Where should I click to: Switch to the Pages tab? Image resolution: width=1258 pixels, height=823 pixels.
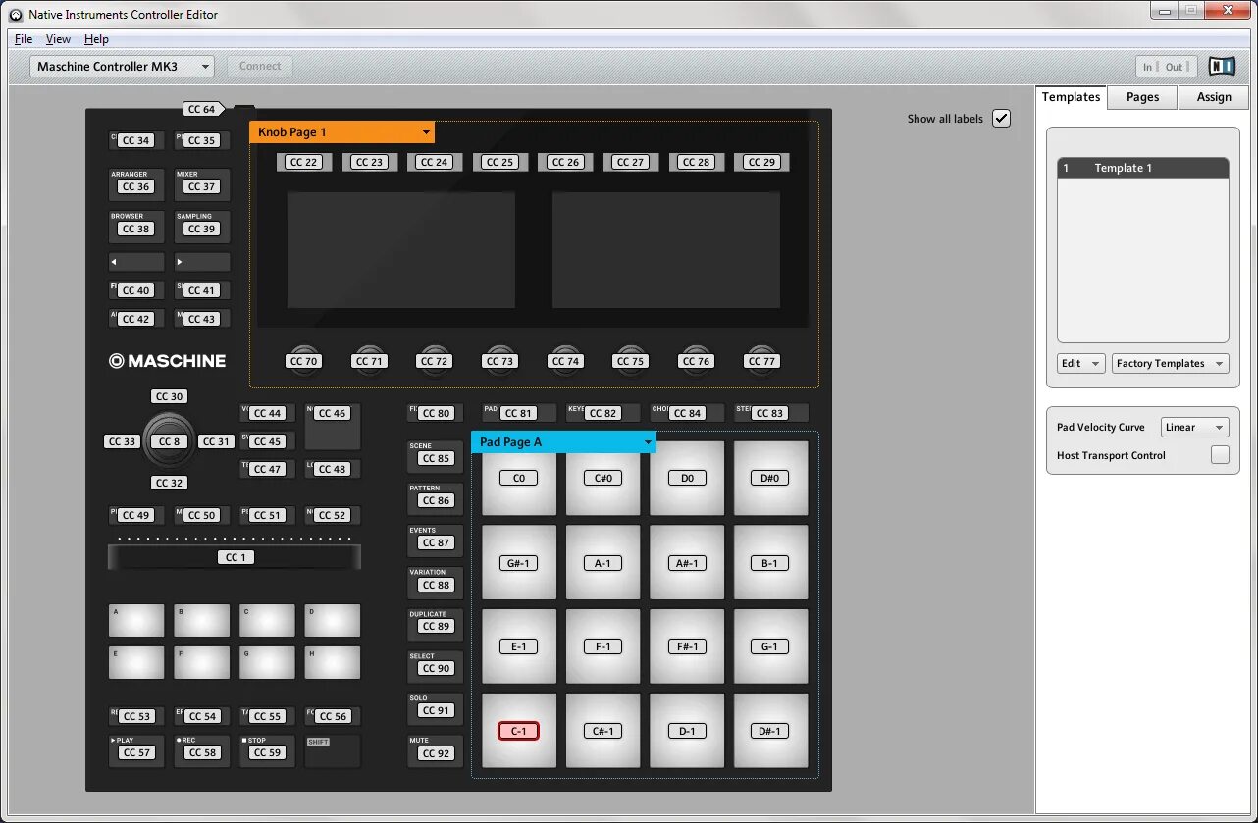tap(1142, 97)
